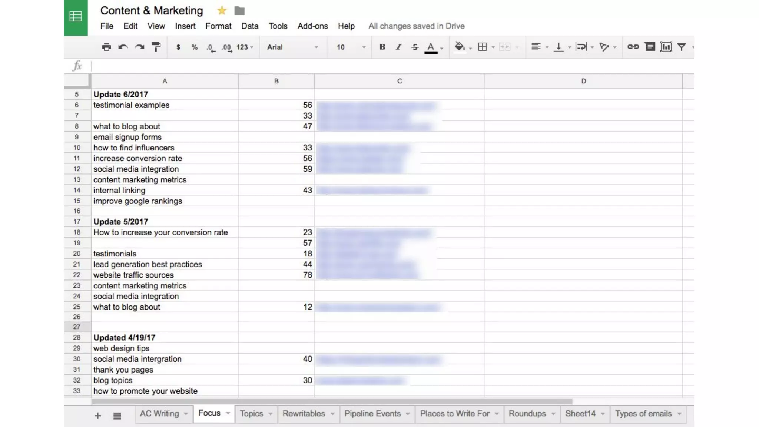Image resolution: width=759 pixels, height=427 pixels.
Task: Click the Insert chart icon
Action: [666, 47]
